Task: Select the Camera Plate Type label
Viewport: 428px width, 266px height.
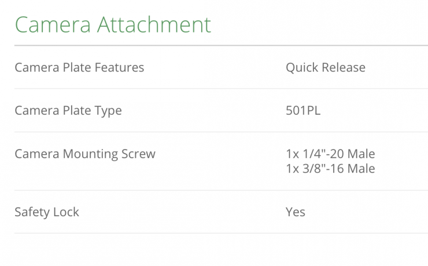Action: point(68,111)
